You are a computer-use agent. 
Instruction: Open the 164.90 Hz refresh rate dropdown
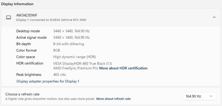[x=199, y=96]
